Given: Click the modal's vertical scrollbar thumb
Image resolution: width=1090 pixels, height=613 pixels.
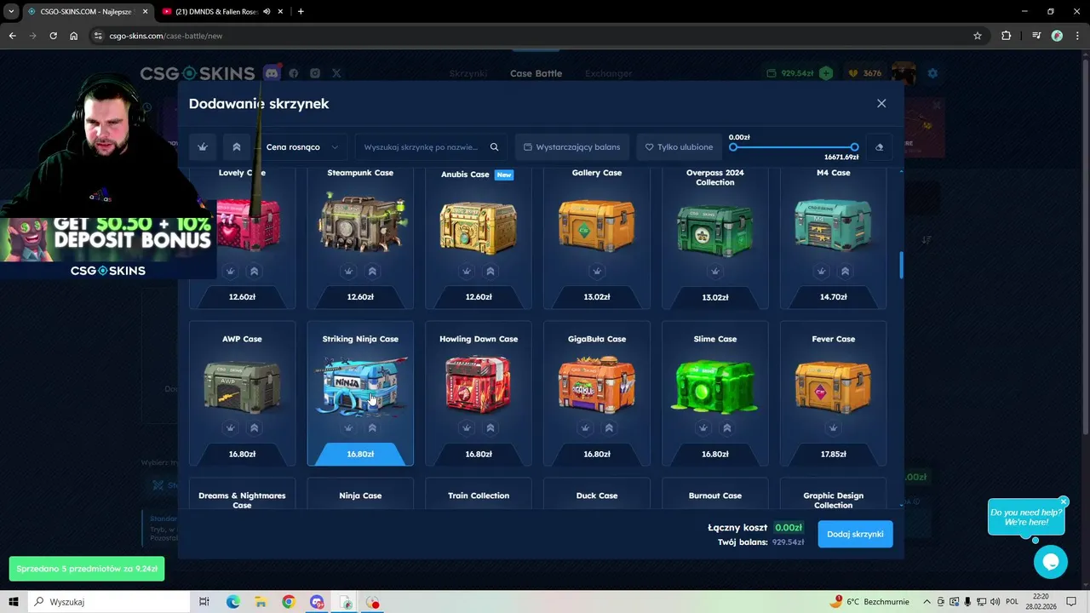Looking at the screenshot, I should tap(901, 265).
